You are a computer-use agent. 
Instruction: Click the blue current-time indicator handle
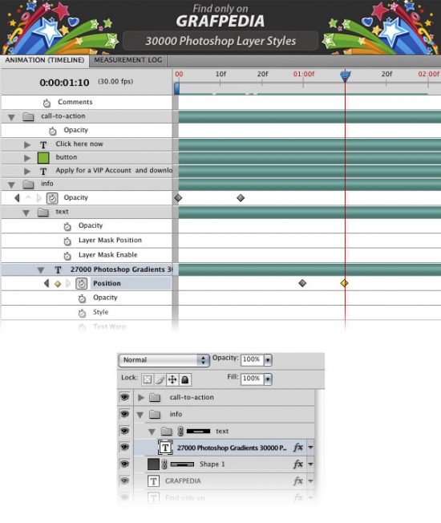[345, 76]
